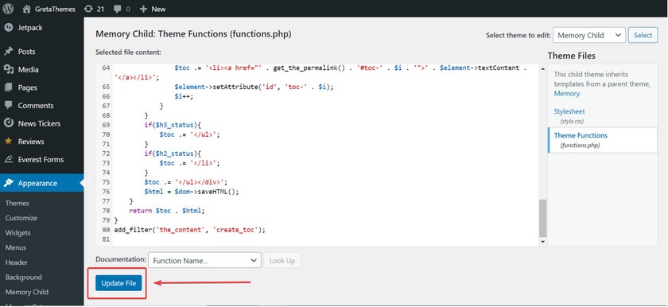The image size is (668, 307).
Task: Click the Reviews star icon
Action: click(x=8, y=141)
